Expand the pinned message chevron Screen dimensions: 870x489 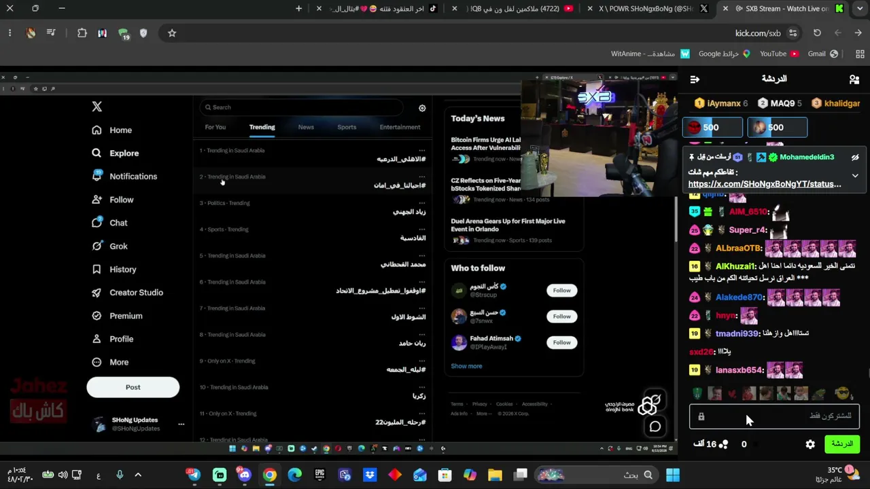[x=855, y=176]
